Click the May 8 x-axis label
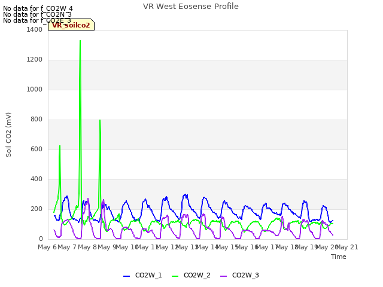This screenshot has width=383, height=287. [87, 247]
